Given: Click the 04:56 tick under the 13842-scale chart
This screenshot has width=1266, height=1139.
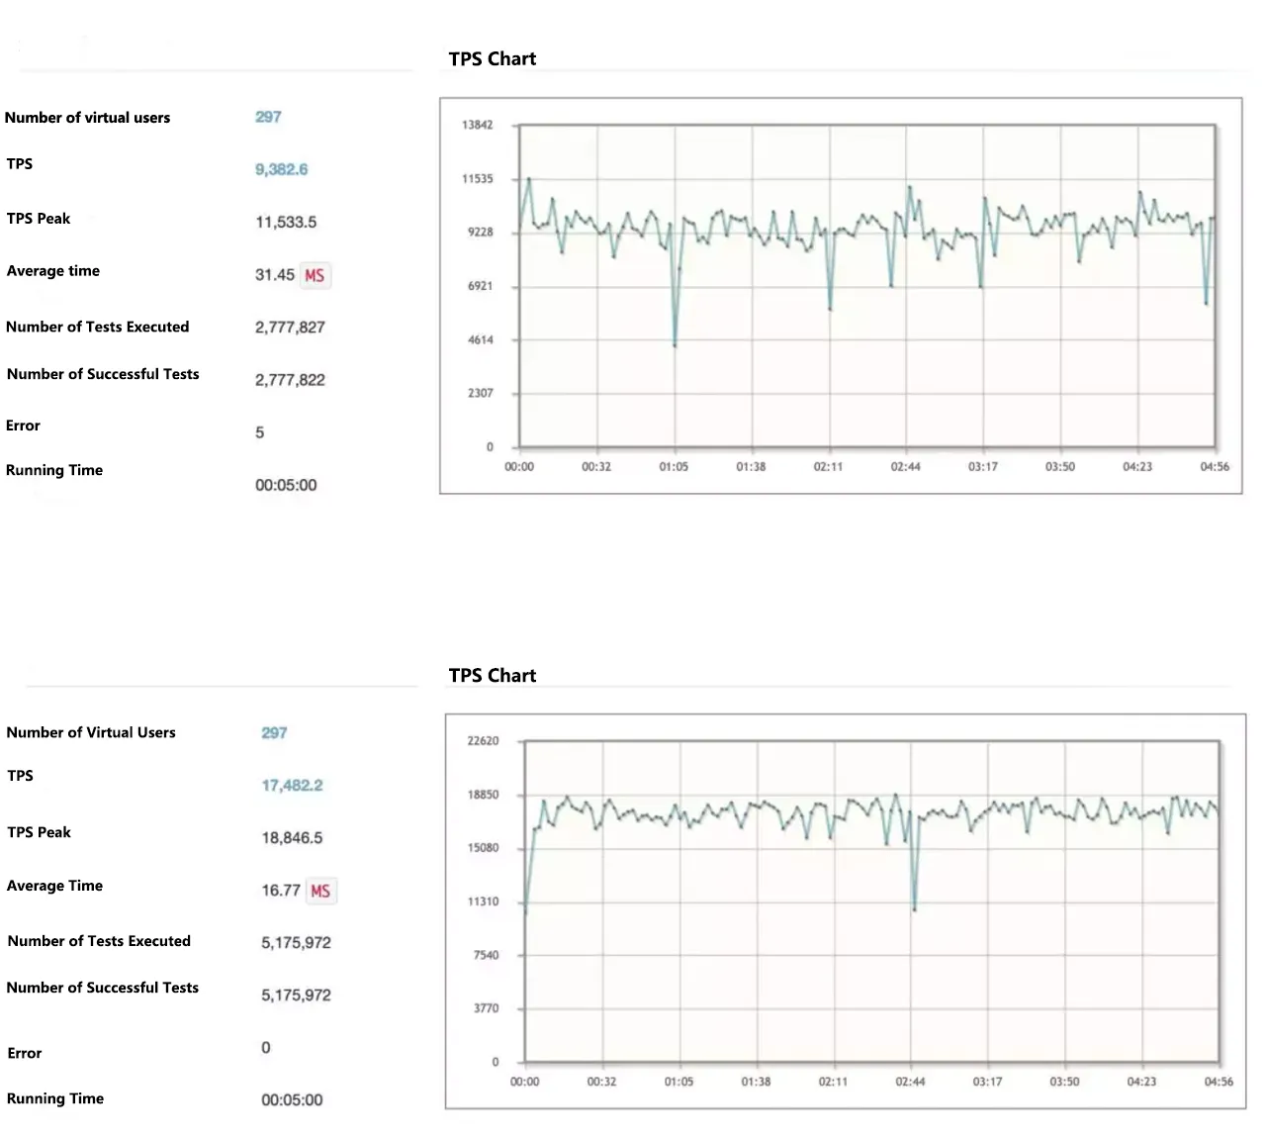Looking at the screenshot, I should click(1215, 467).
